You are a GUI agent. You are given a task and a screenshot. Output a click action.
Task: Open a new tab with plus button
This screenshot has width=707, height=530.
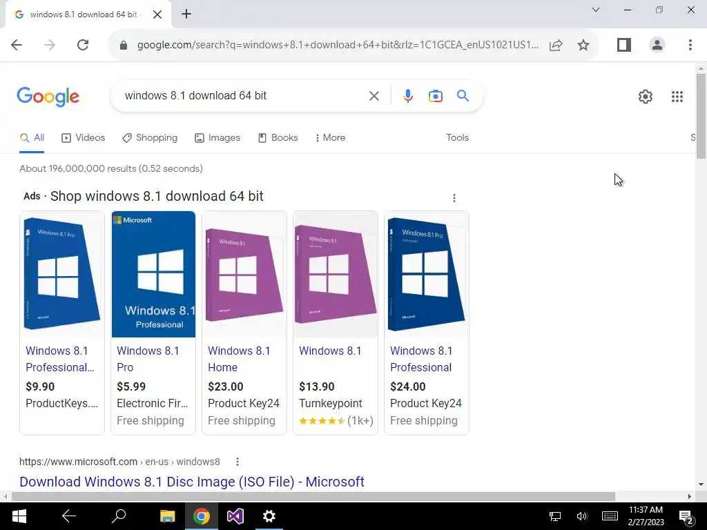[x=186, y=14]
